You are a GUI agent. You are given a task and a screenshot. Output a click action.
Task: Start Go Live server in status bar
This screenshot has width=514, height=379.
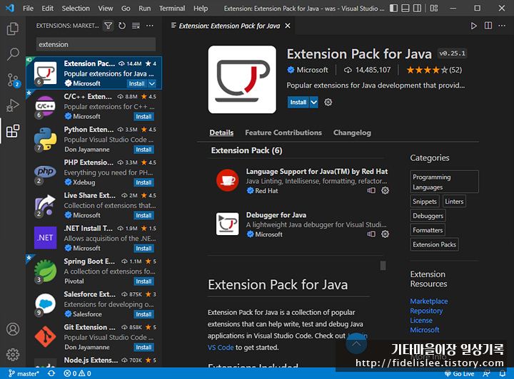click(x=459, y=373)
